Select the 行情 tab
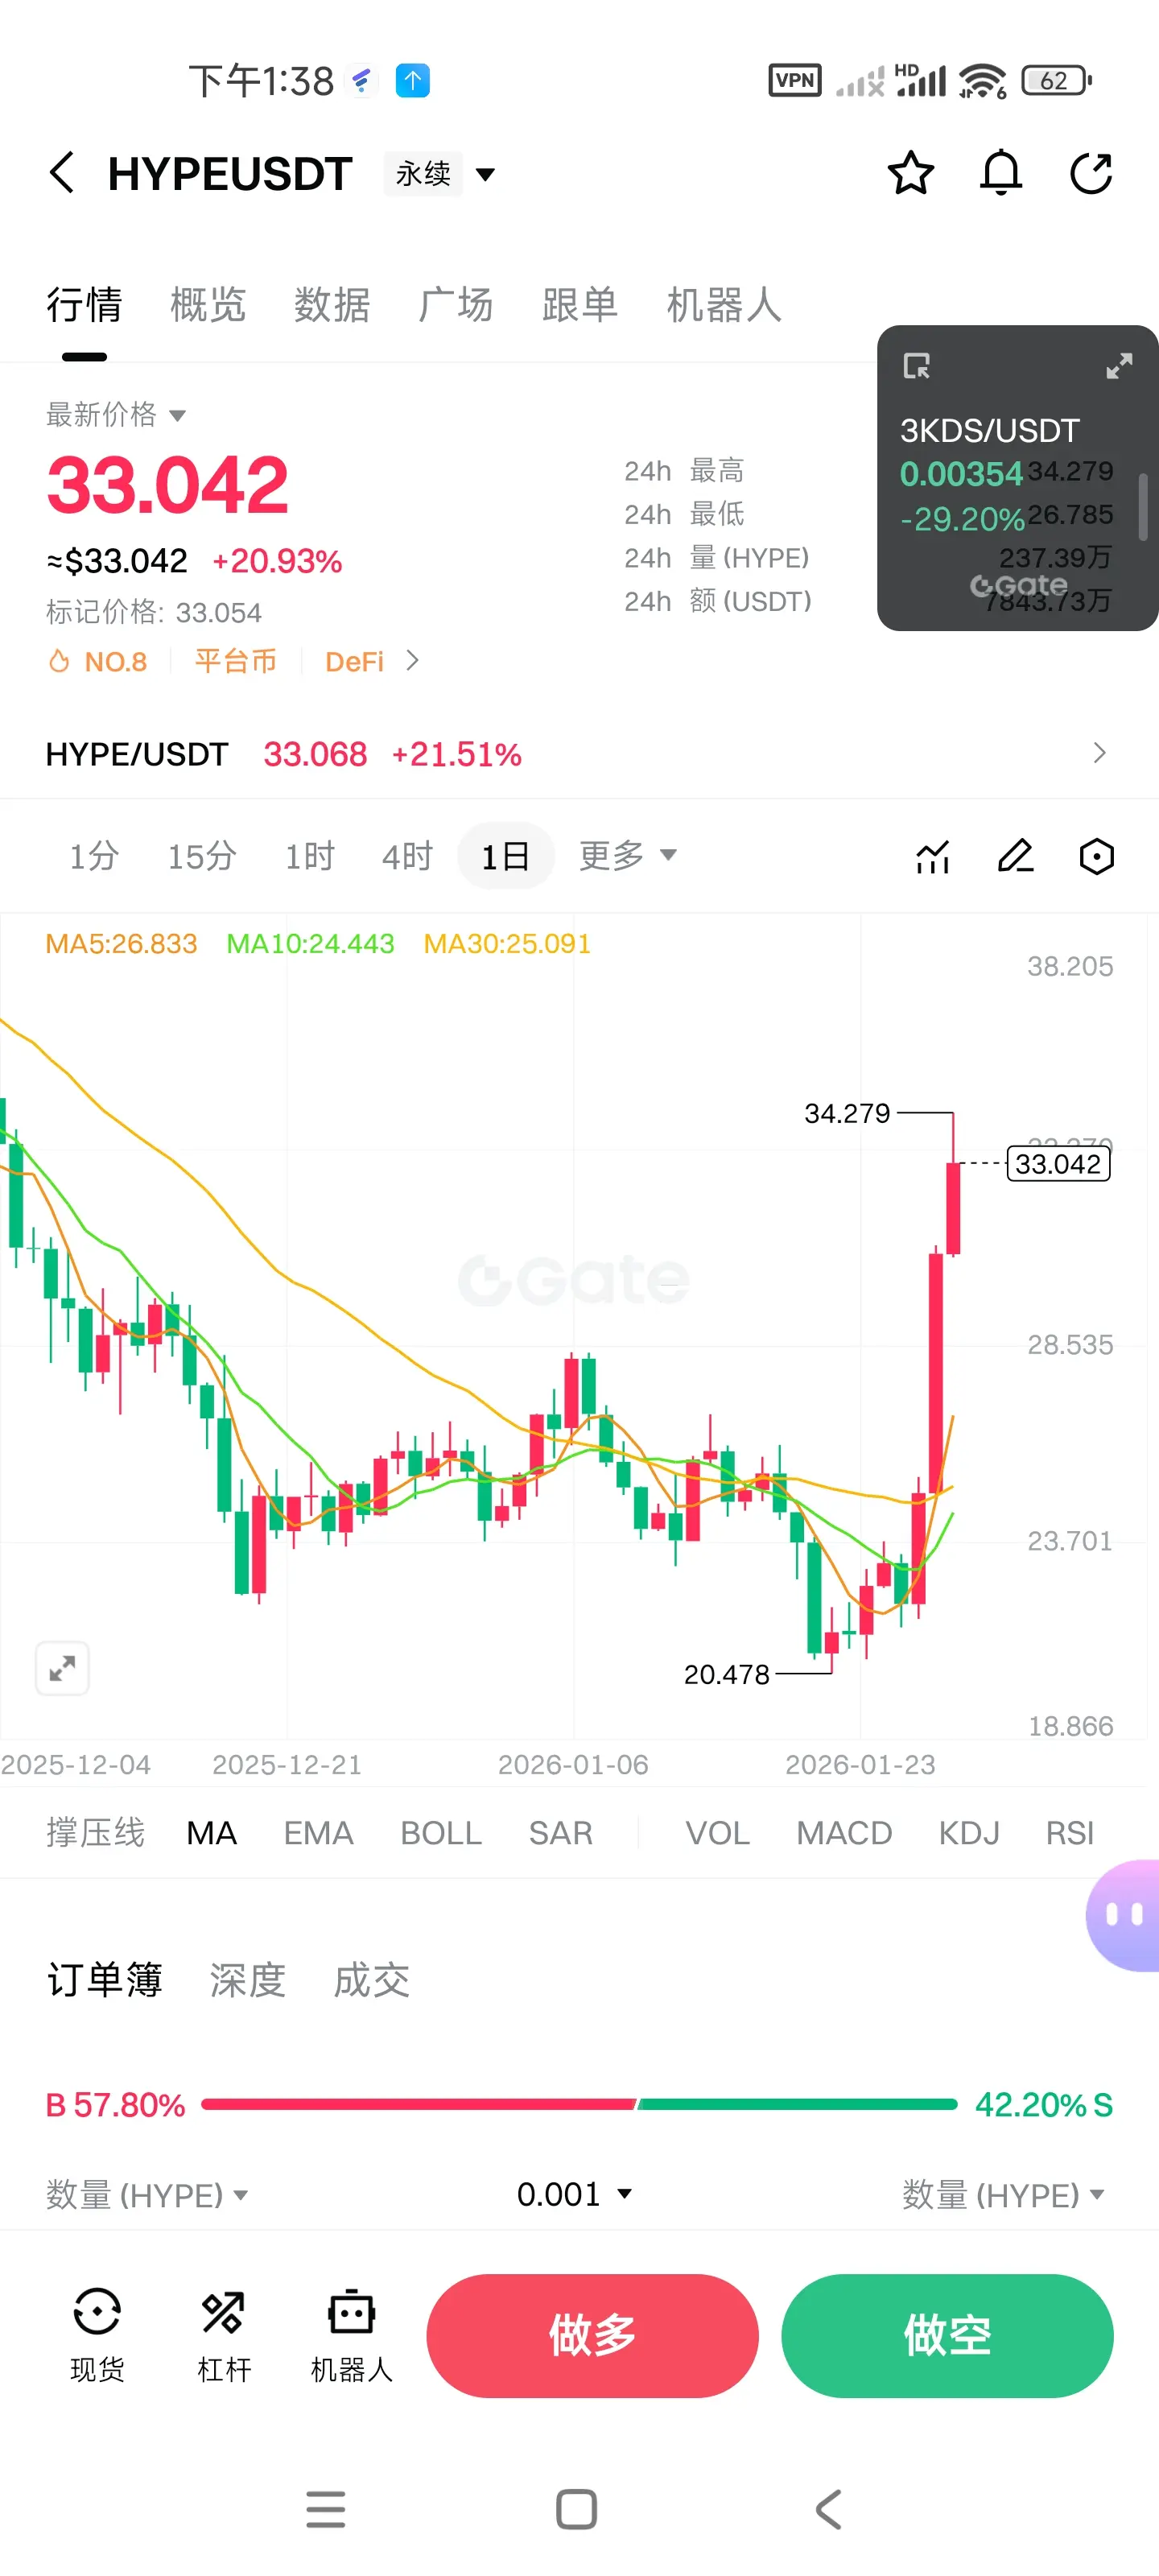This screenshot has width=1159, height=2576. click(84, 305)
